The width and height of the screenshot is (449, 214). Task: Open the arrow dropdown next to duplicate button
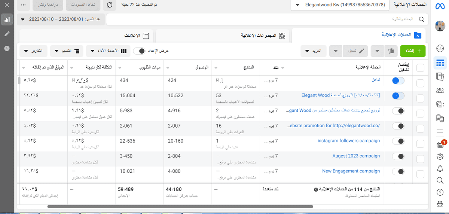tap(377, 51)
